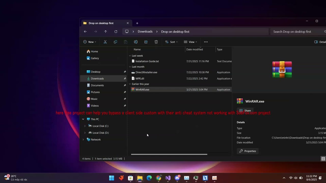Screen dimensions: 326x183
Task: Collapse the 'Last month' file group
Action: [x=130, y=67]
